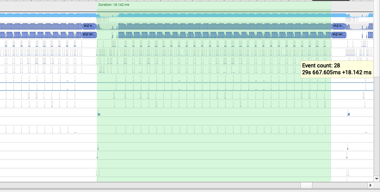Click the horizontal scrollbar thumb
Image resolution: width=380 pixels, height=192 pixels.
[306, 185]
